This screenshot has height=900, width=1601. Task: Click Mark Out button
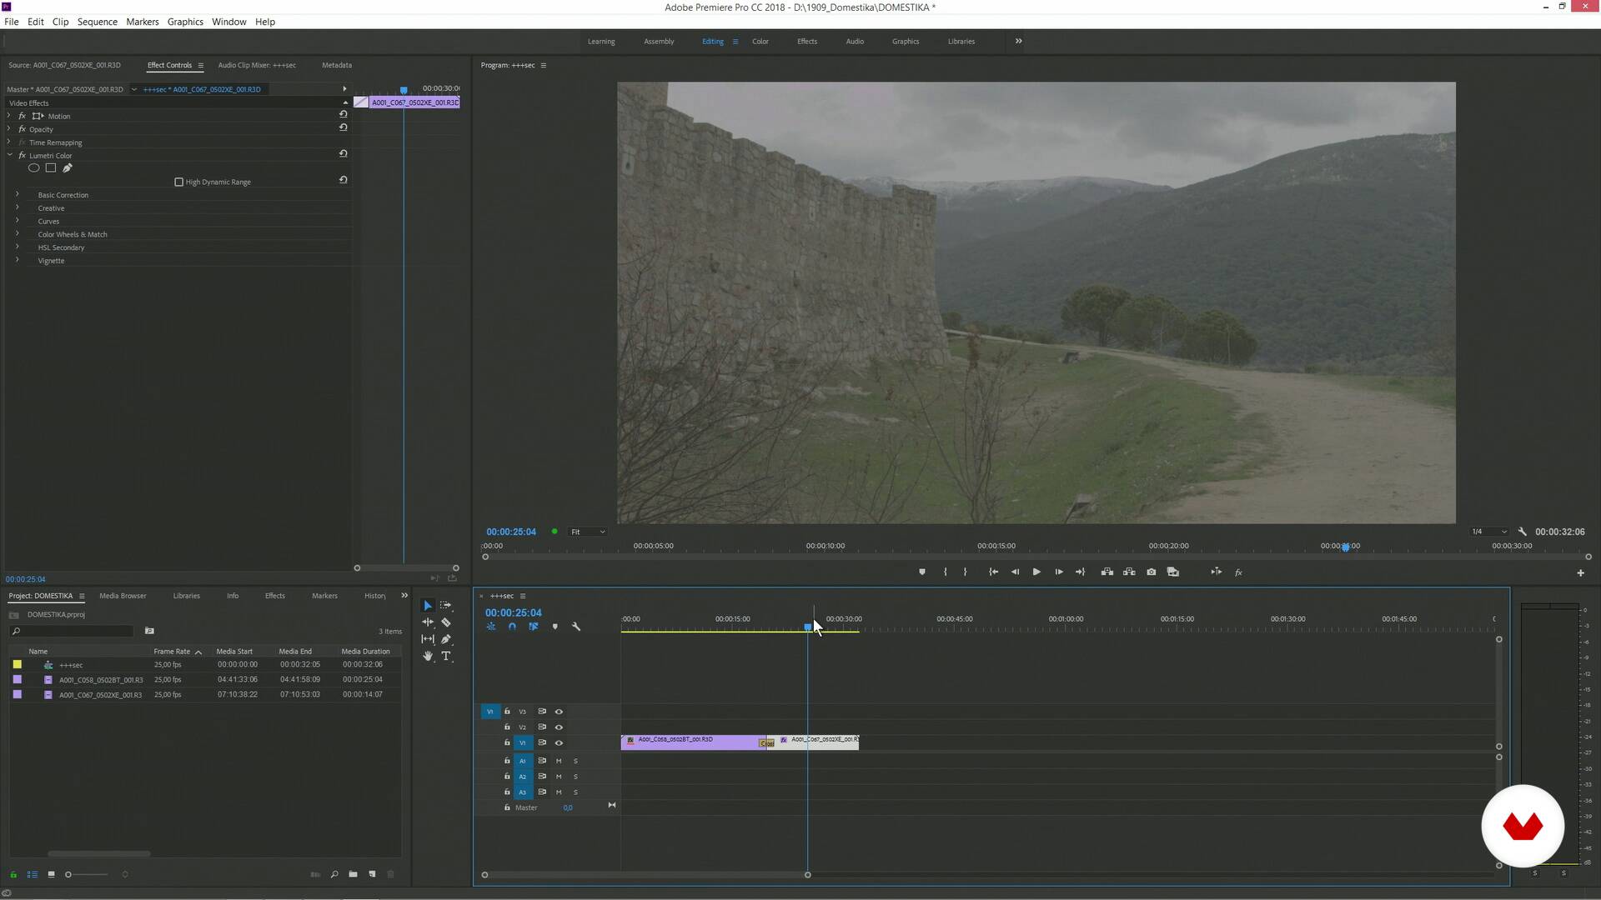966,572
